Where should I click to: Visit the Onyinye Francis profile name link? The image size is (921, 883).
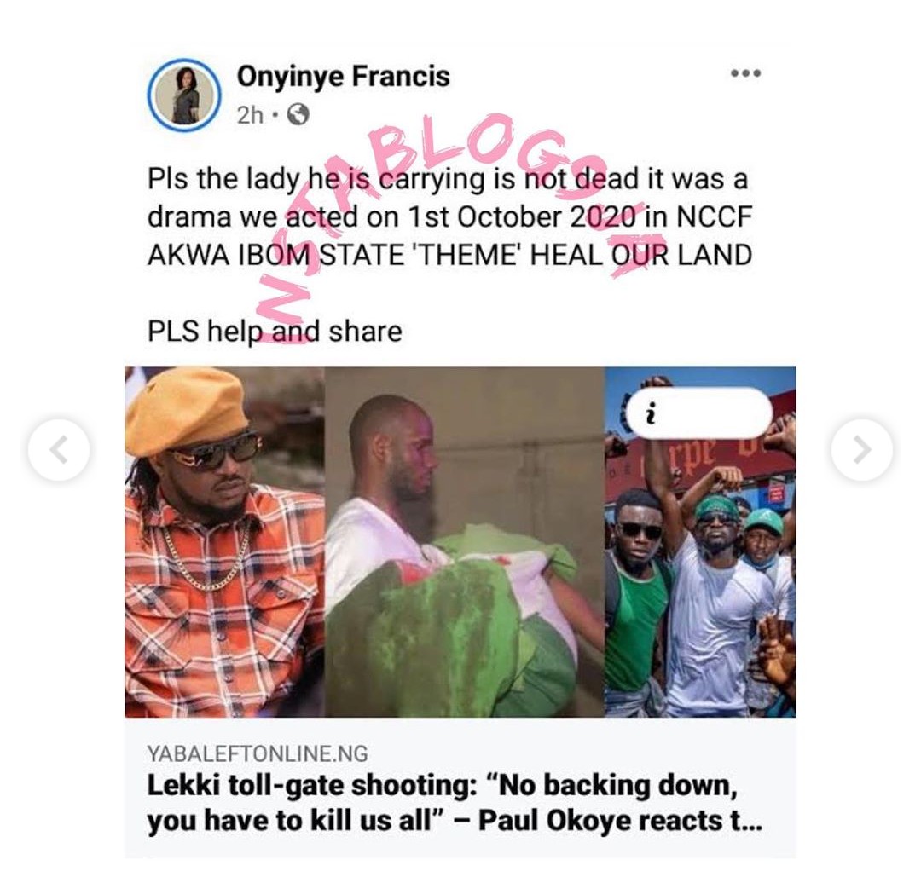point(343,77)
